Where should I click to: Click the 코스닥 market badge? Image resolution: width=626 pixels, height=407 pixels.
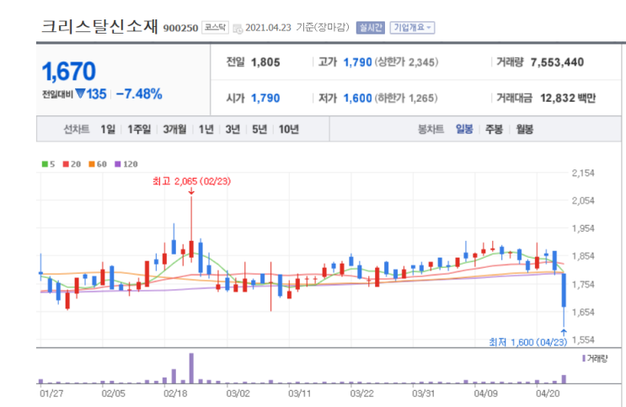point(215,27)
